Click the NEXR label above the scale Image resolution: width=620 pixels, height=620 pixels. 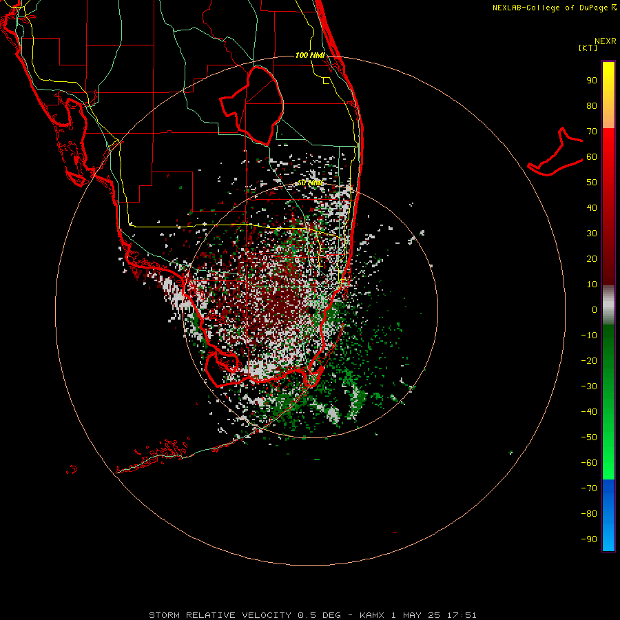606,41
